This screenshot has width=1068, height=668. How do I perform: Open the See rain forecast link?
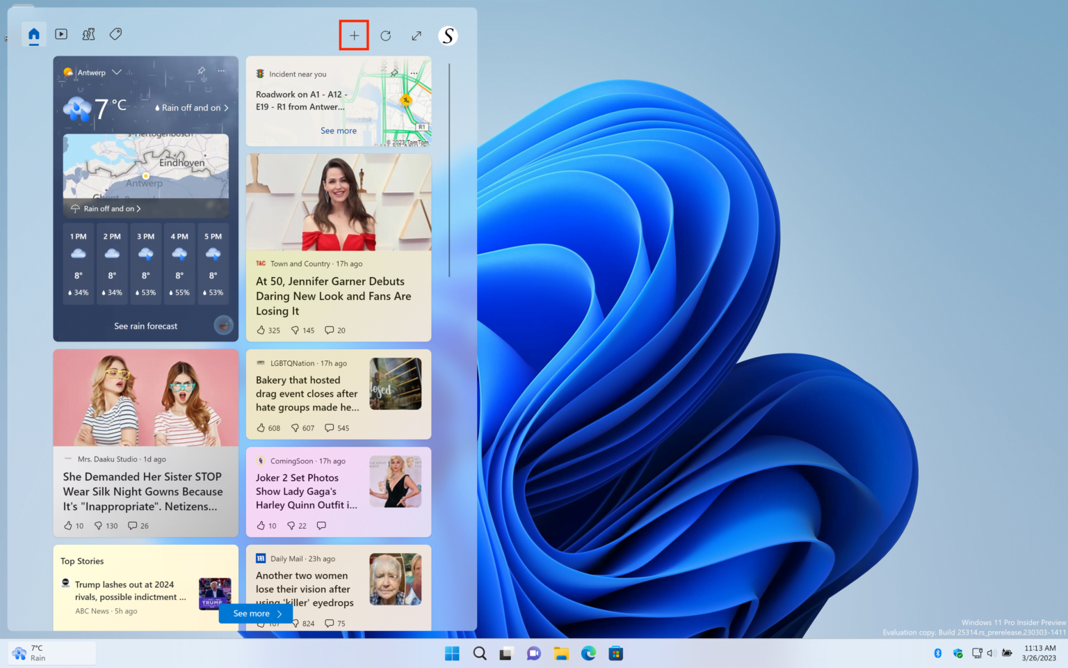(x=145, y=325)
